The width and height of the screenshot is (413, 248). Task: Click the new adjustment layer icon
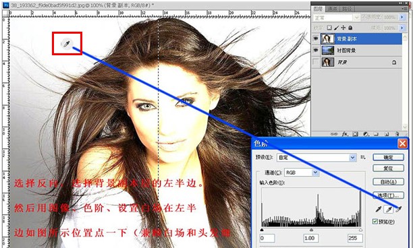pos(366,134)
